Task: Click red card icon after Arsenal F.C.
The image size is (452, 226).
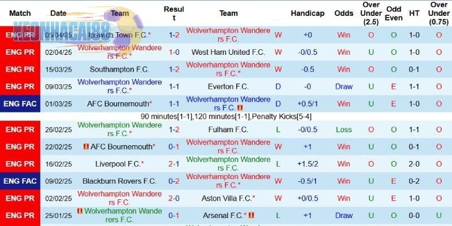Action: (x=251, y=215)
